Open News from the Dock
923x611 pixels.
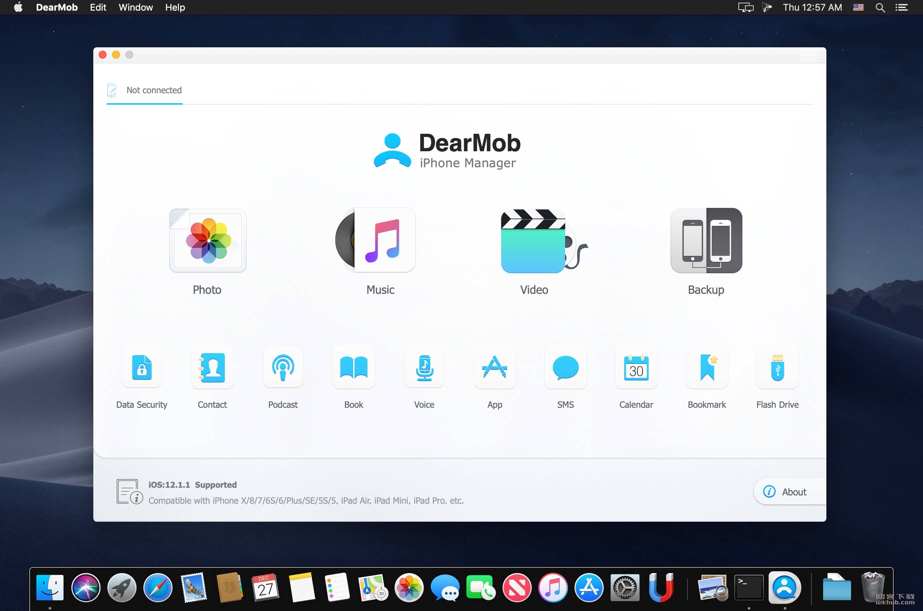pyautogui.click(x=517, y=587)
